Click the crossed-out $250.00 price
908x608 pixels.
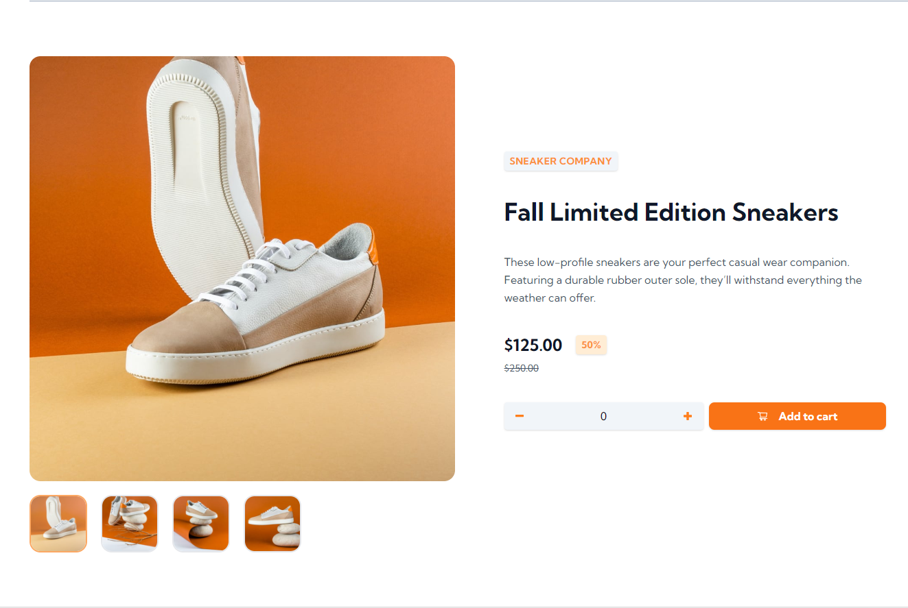[522, 368]
